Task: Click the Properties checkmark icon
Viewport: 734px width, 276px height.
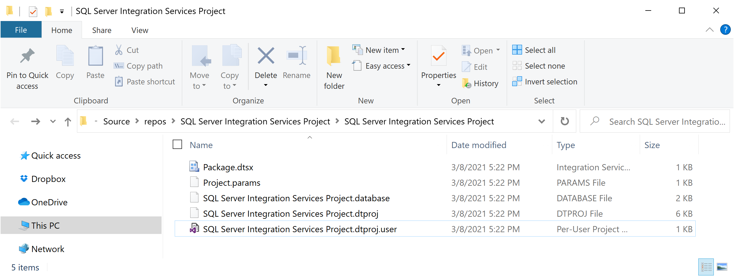Action: point(438,55)
